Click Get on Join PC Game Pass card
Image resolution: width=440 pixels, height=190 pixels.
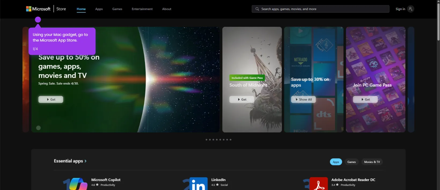click(x=365, y=99)
